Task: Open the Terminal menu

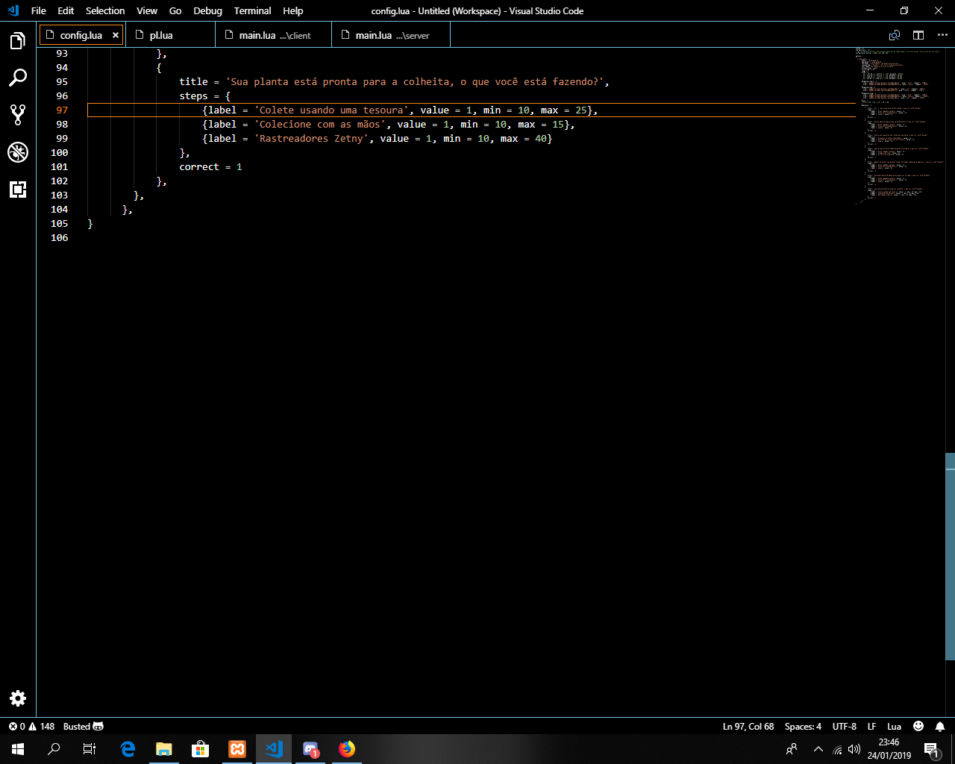Action: tap(252, 10)
